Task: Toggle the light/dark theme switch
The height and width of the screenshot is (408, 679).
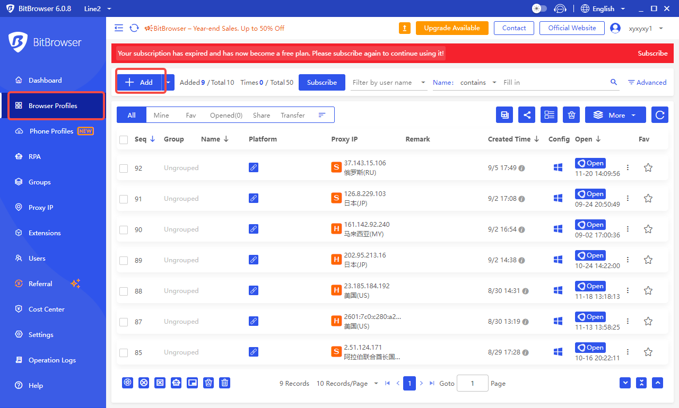Action: tap(539, 8)
